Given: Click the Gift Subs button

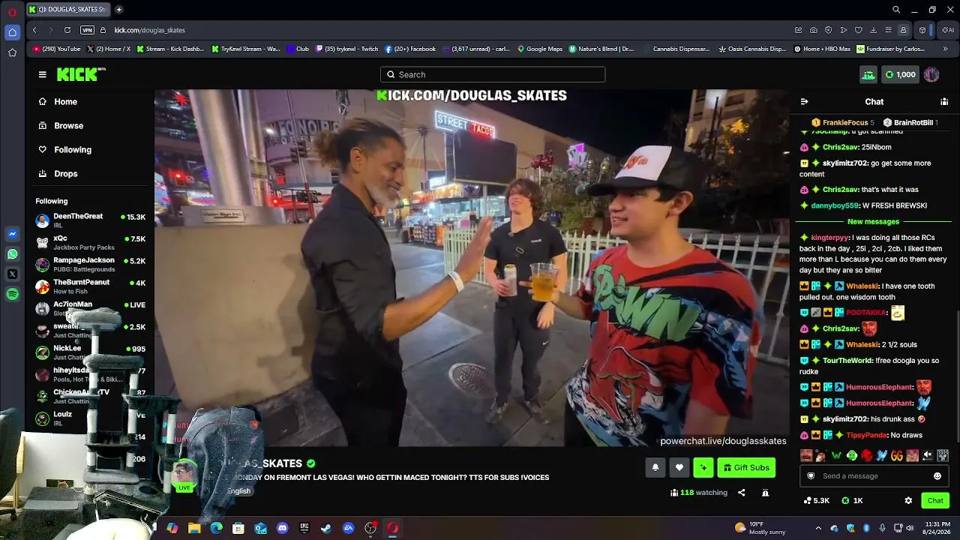Looking at the screenshot, I should 746,467.
